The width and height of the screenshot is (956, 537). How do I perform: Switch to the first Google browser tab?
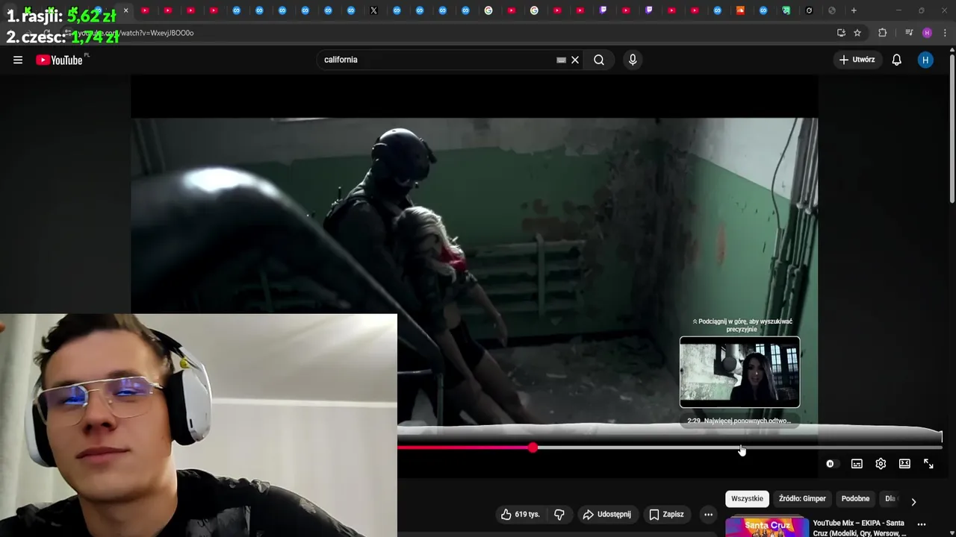tap(488, 10)
